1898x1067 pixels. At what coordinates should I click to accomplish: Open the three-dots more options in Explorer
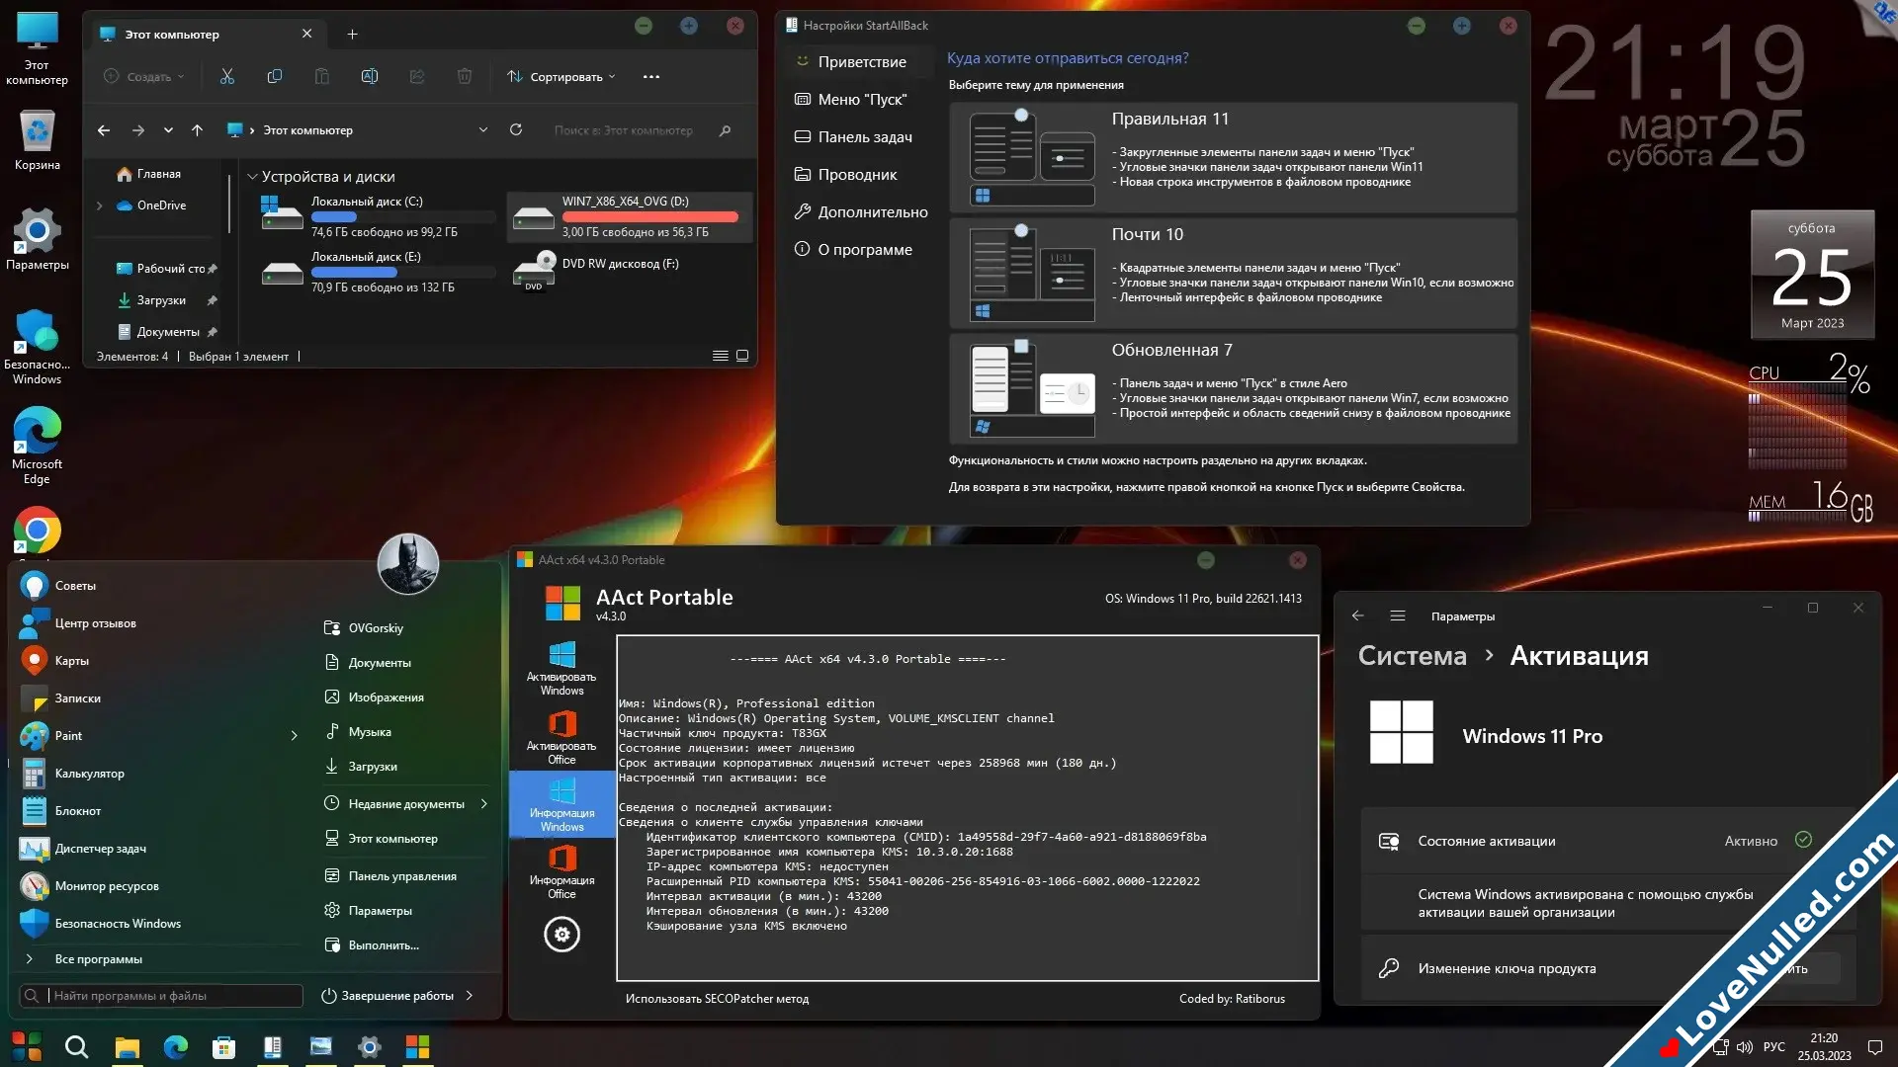651,77
